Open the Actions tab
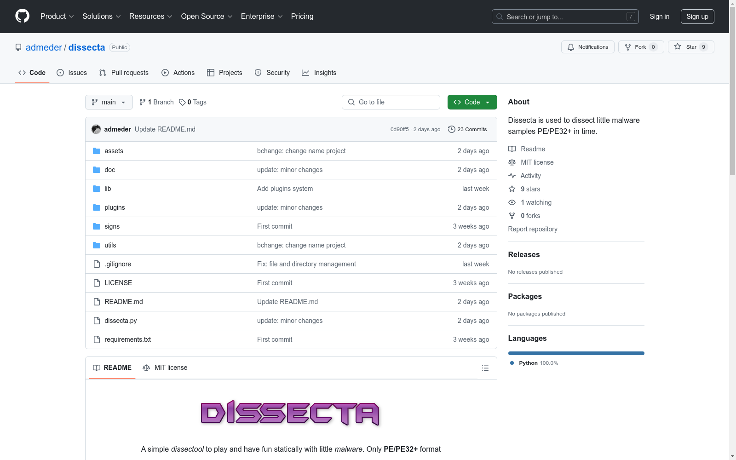The height and width of the screenshot is (460, 736). pos(178,73)
